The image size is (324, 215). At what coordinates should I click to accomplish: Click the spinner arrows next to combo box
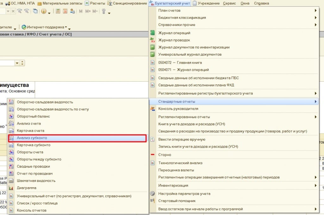pos(22,63)
